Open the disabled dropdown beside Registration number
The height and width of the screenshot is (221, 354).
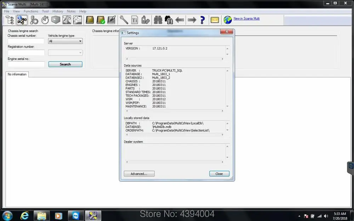[x=65, y=53]
